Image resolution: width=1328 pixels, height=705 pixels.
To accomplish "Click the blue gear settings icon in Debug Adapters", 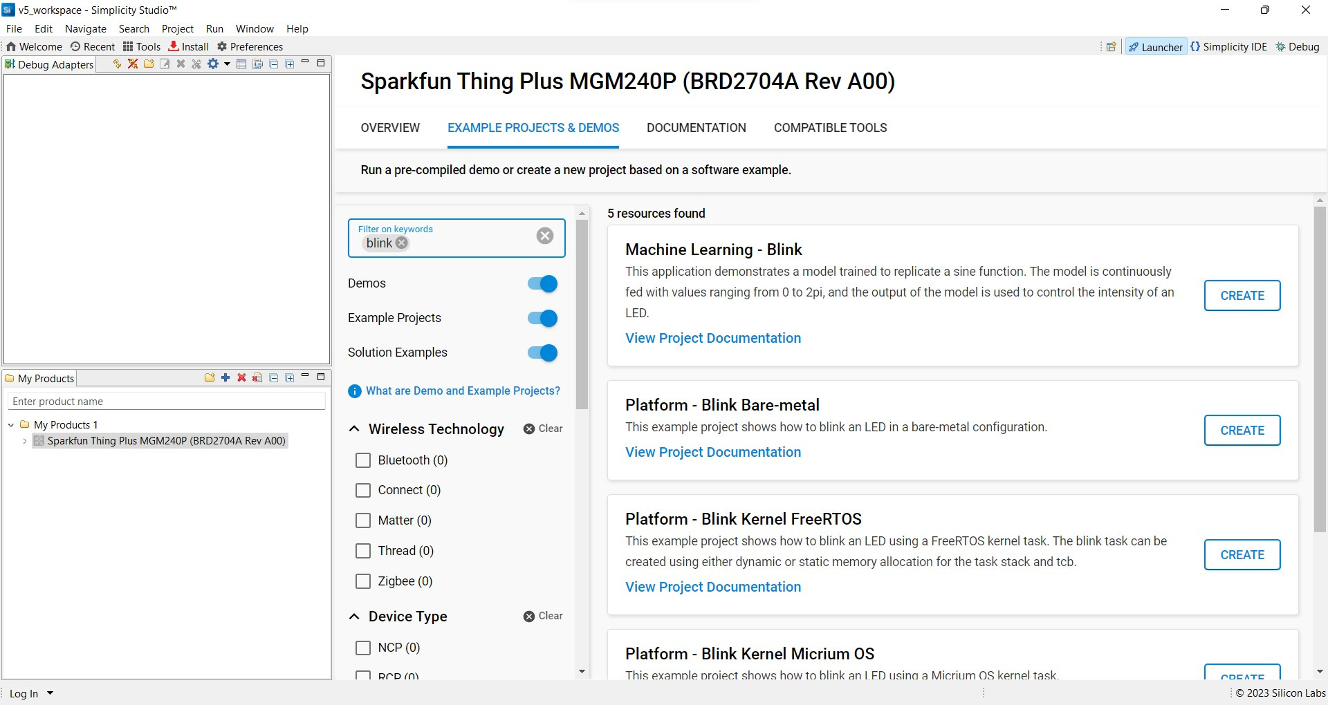I will [213, 64].
